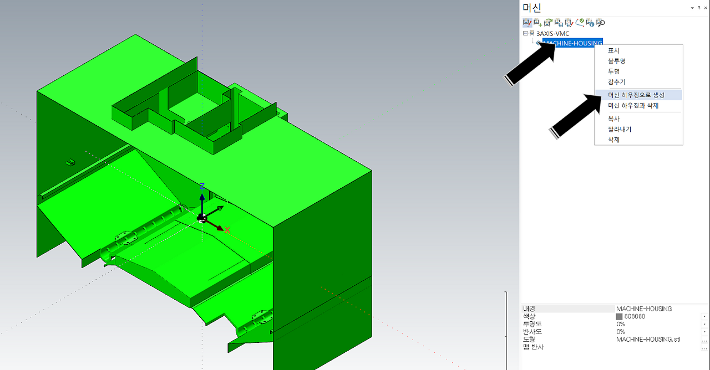This screenshot has height=370, width=710.
Task: Select the MACHINE-HOUSING tree item
Action: (x=572, y=43)
